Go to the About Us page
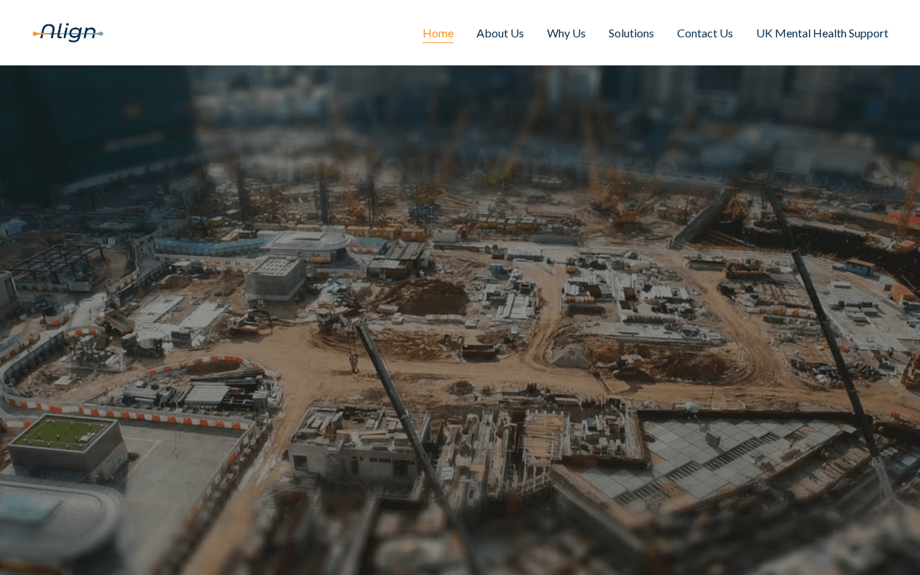 (x=500, y=33)
